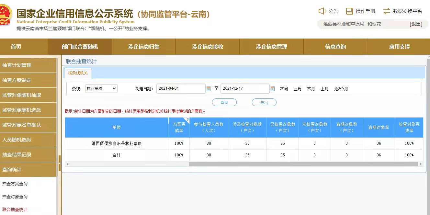Open 涉企信息管理 navigation item
Image resolution: width=430 pixels, height=215 pixels.
pos(271,47)
